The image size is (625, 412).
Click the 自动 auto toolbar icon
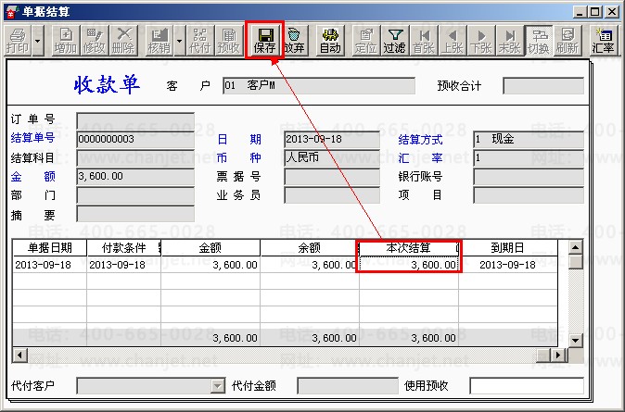tap(330, 41)
